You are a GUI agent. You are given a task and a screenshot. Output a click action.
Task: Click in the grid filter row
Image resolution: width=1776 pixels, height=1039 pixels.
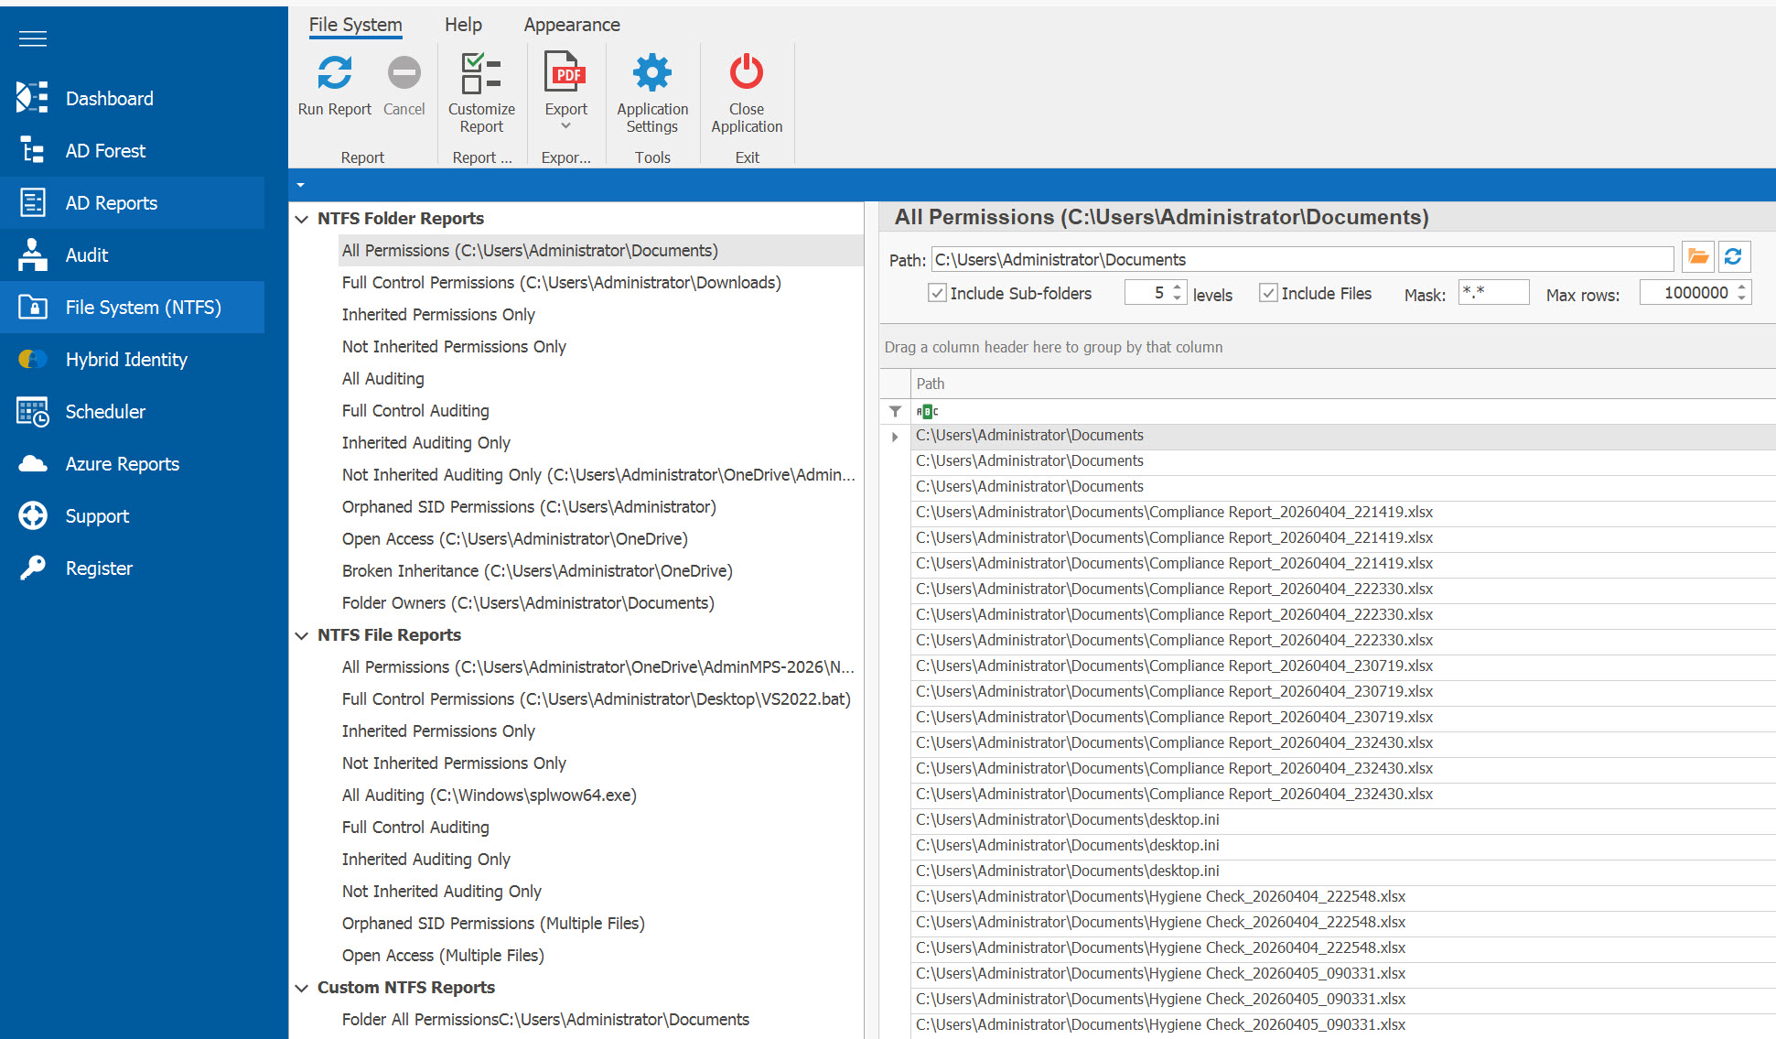click(x=1343, y=412)
